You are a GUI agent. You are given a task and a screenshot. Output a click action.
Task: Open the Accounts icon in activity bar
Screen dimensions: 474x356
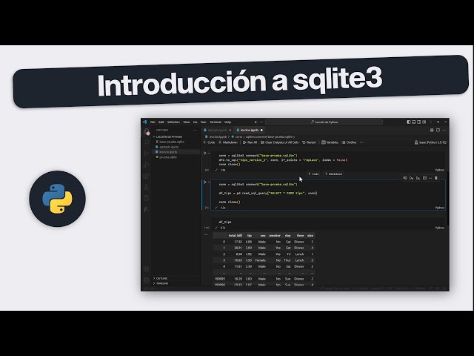pyautogui.click(x=147, y=268)
